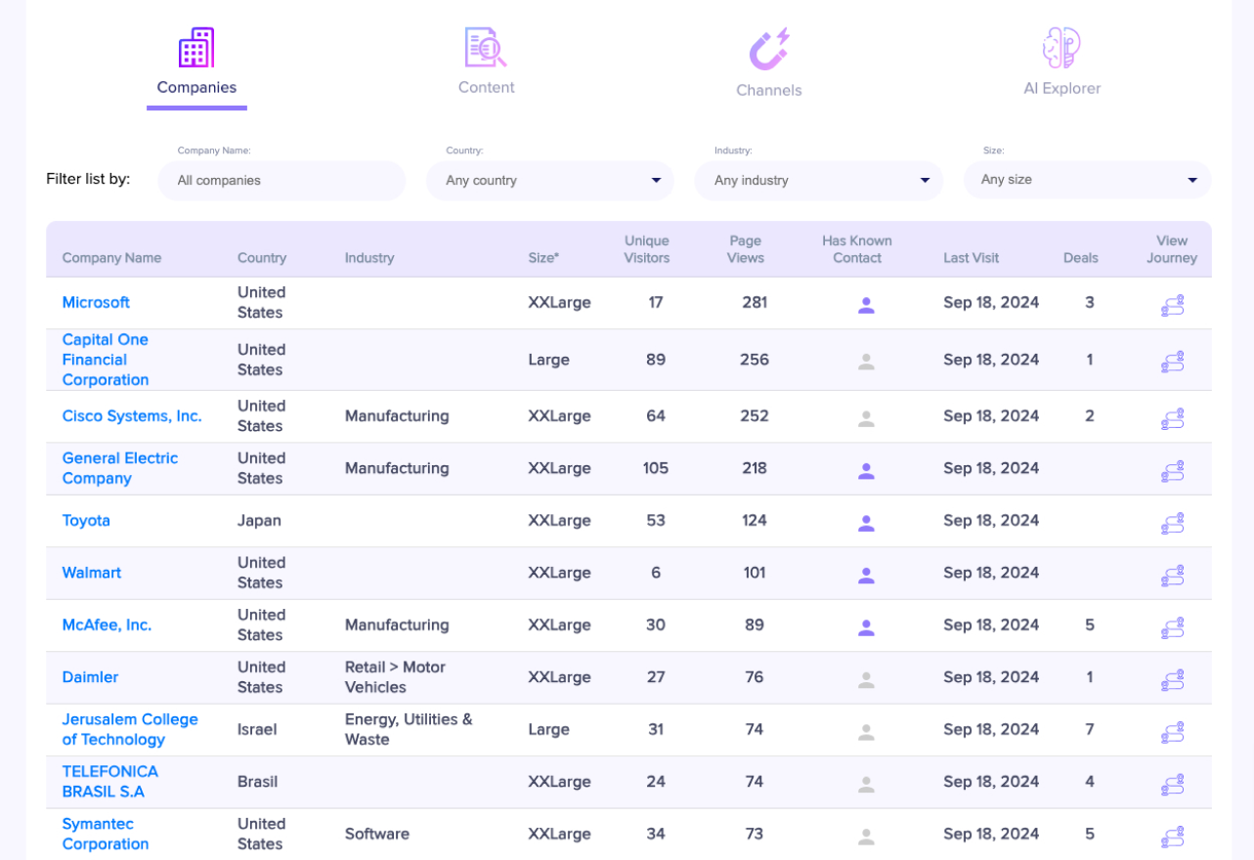The image size is (1254, 860).
Task: Open Symantec Corporation link
Action: tap(106, 834)
